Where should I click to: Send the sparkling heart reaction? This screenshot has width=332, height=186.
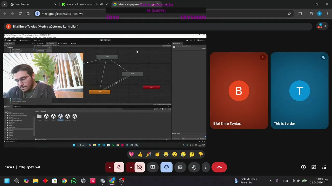132,154
